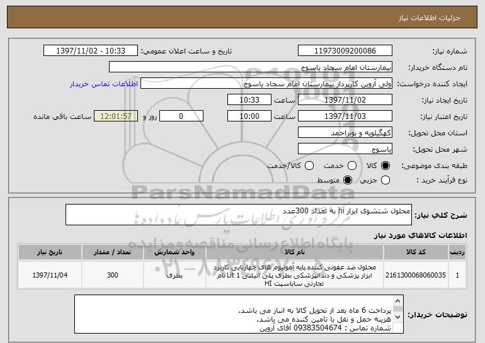Click product code 2161300068060035 cell
This screenshot has height=343, width=485.
[416, 275]
